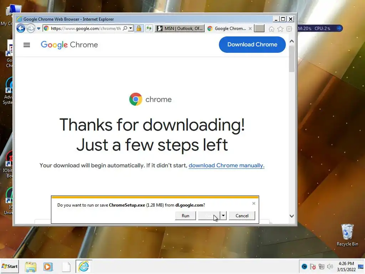This screenshot has width=365, height=274.
Task: Dismiss the download notification bar with X
Action: pos(254,203)
